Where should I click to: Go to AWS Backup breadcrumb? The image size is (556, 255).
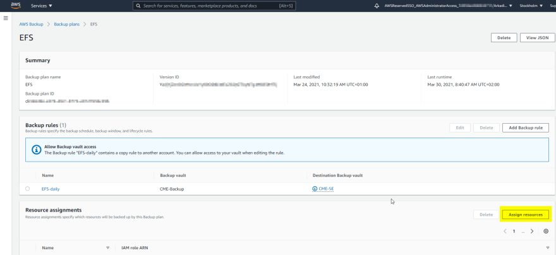[31, 25]
